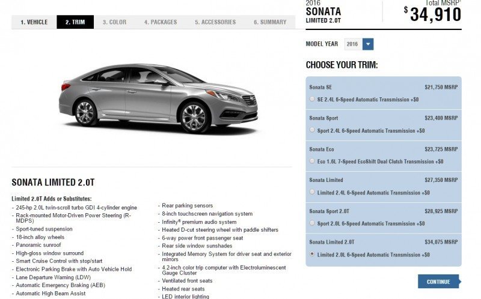Choose Limited 2.4L 6-Speed Automatic radio button

[x=312, y=192]
